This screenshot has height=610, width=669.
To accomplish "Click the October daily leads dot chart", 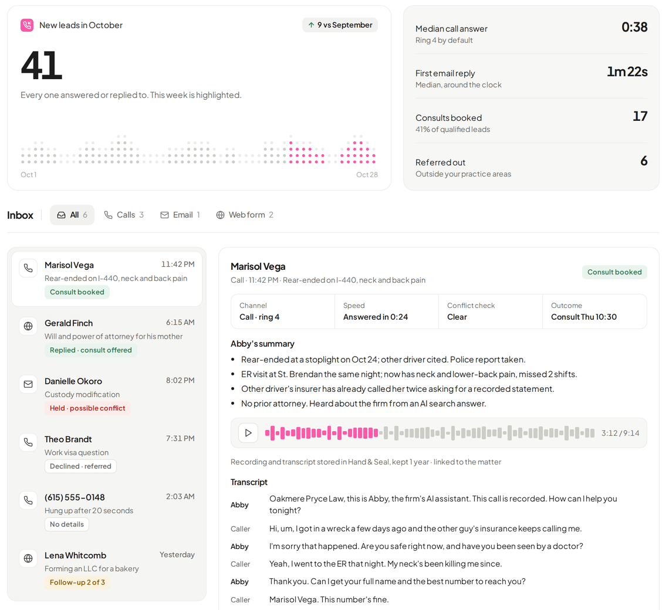I will click(x=198, y=150).
